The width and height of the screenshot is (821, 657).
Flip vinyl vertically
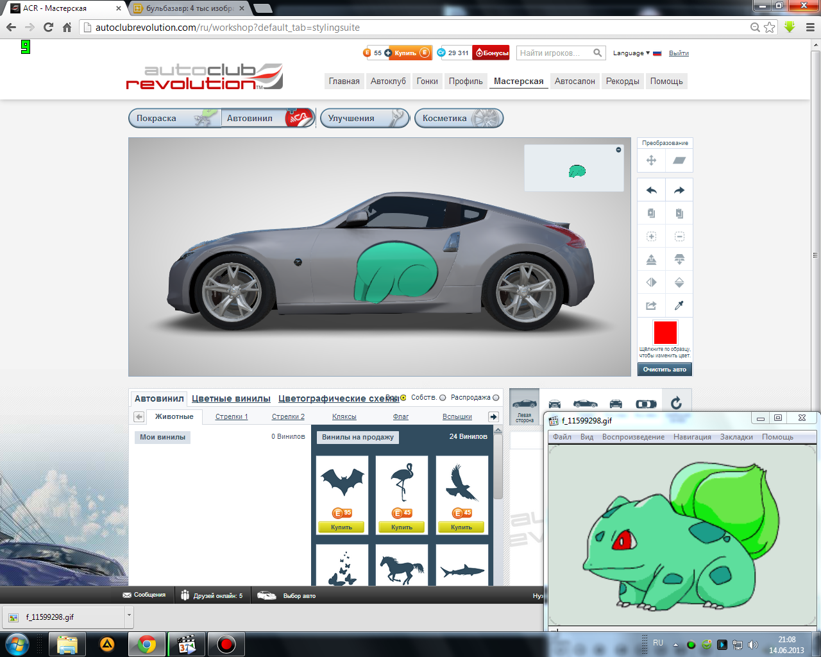(679, 283)
